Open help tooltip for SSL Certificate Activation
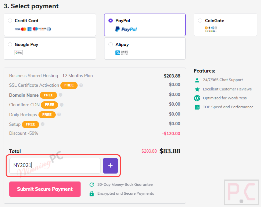This screenshot has height=207, width=261. [x=81, y=85]
